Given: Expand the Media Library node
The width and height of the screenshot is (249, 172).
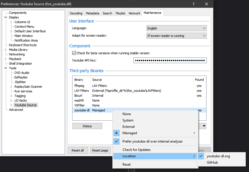Looking at the screenshot, I should 6,50.
